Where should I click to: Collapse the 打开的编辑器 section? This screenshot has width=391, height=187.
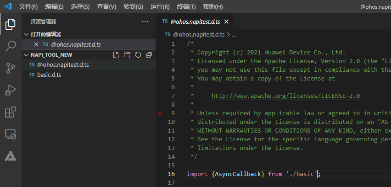[x=26, y=34]
